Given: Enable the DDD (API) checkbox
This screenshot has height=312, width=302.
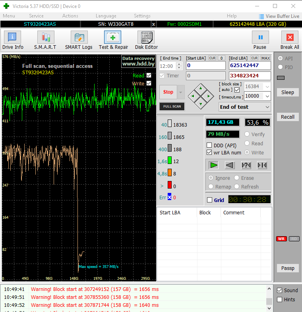Looking at the screenshot, I should pyautogui.click(x=209, y=145).
